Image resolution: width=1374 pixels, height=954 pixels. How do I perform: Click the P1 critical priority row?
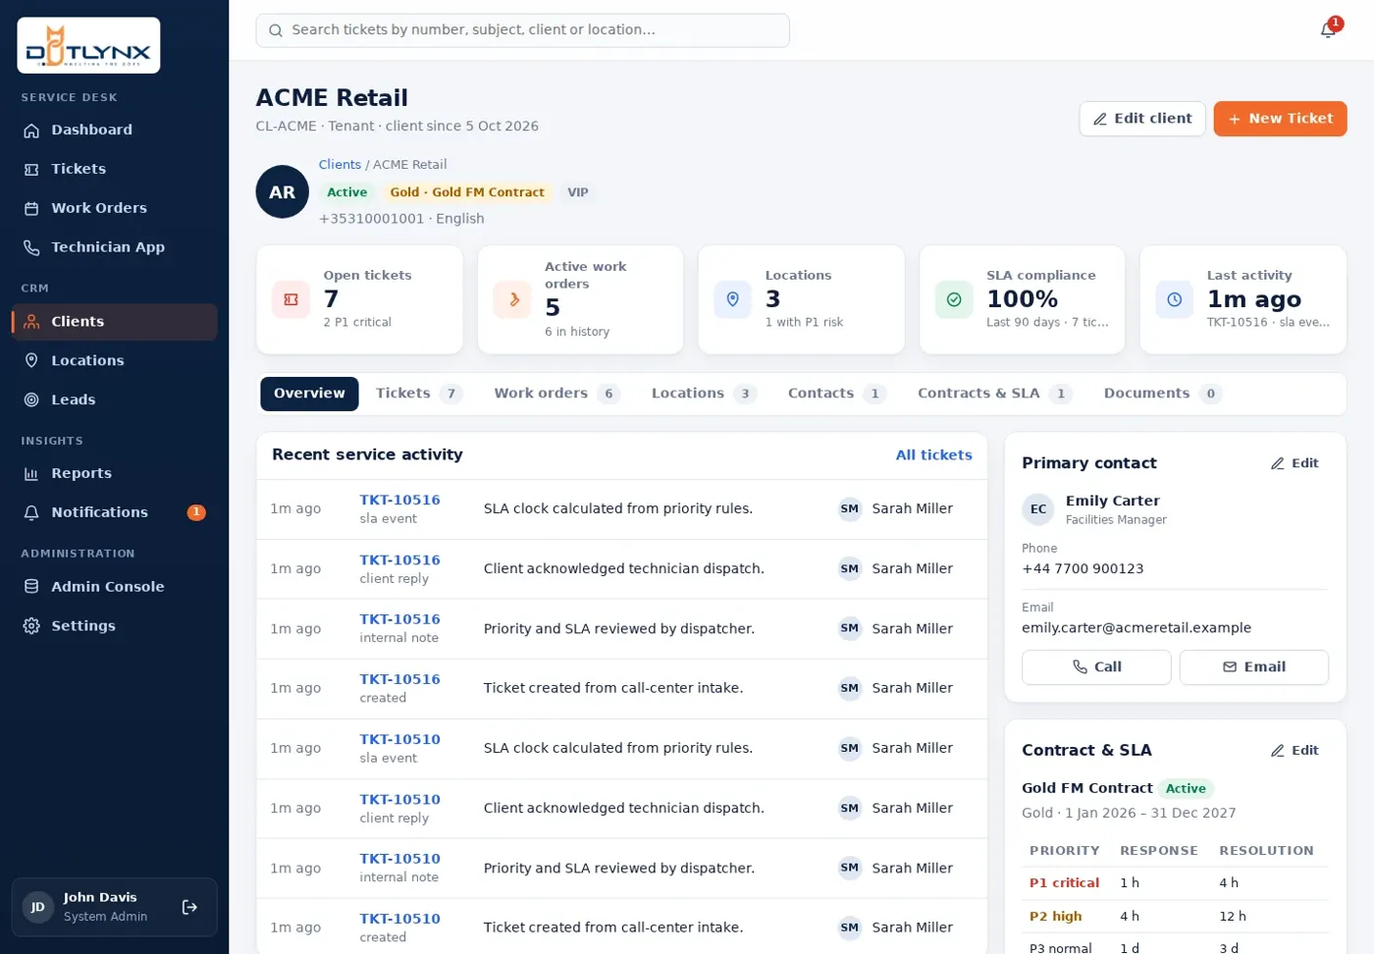pyautogui.click(x=1175, y=883)
